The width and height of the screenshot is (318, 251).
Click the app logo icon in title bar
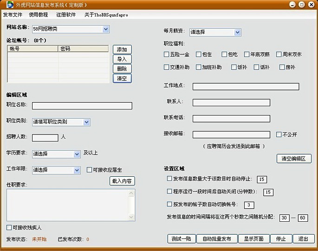click(x=10, y=5)
